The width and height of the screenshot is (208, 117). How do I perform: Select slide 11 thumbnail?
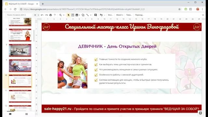pos(20,96)
